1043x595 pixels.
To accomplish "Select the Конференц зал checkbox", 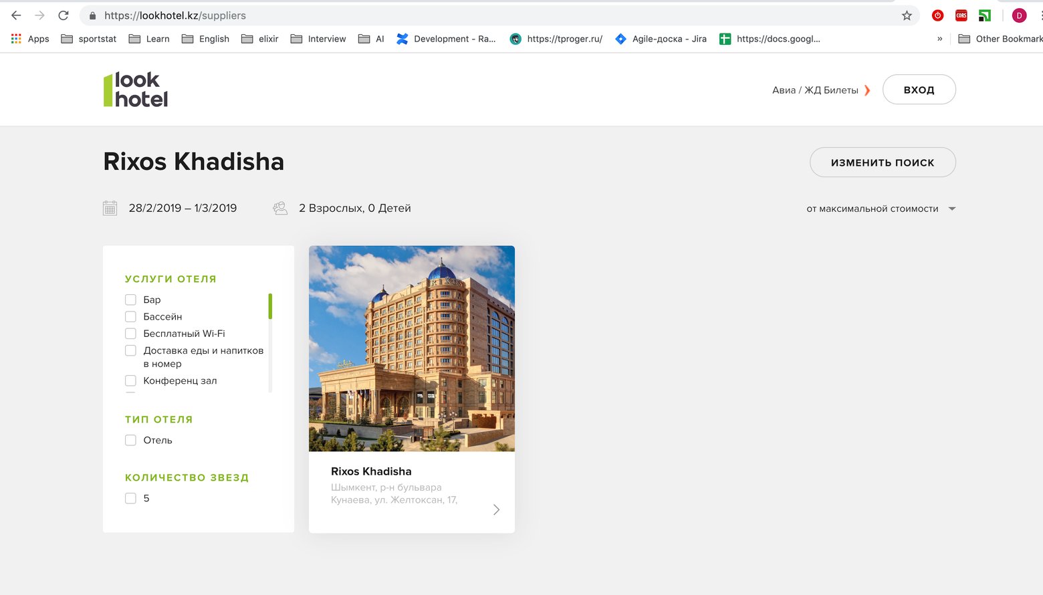I will coord(130,380).
